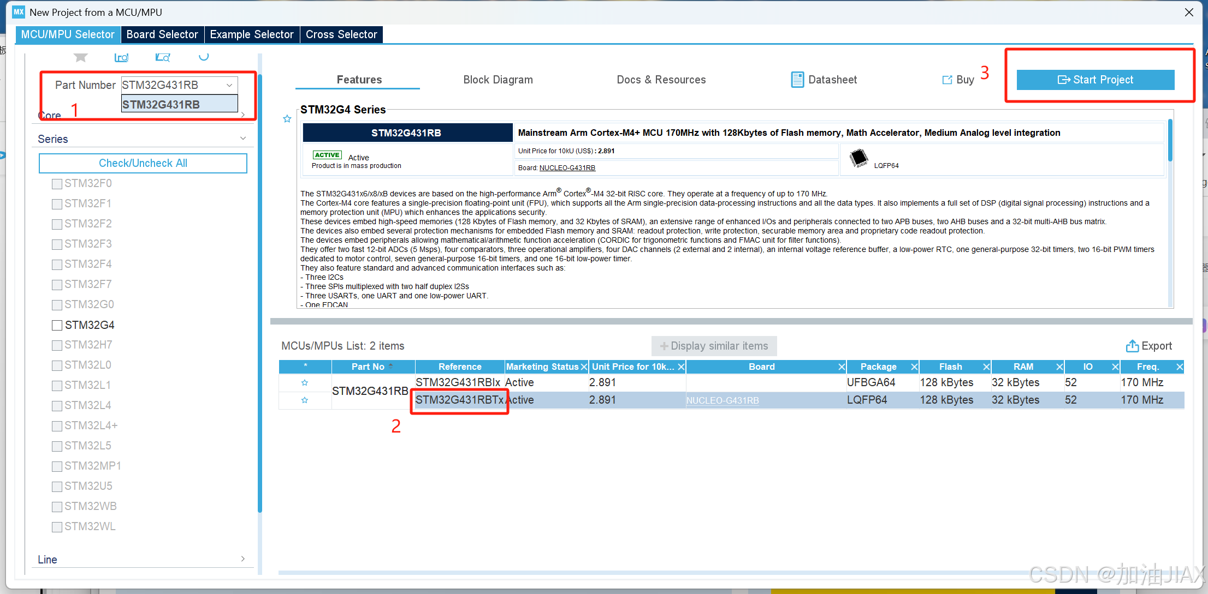The height and width of the screenshot is (594, 1208).
Task: Enable the STM32G4 series checkbox
Action: point(57,325)
